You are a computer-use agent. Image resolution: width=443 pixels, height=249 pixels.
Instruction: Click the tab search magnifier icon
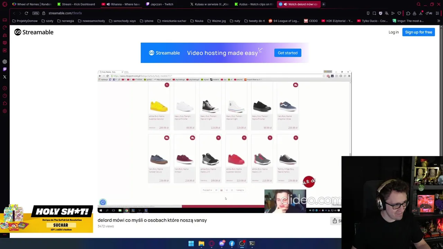pos(418,4)
